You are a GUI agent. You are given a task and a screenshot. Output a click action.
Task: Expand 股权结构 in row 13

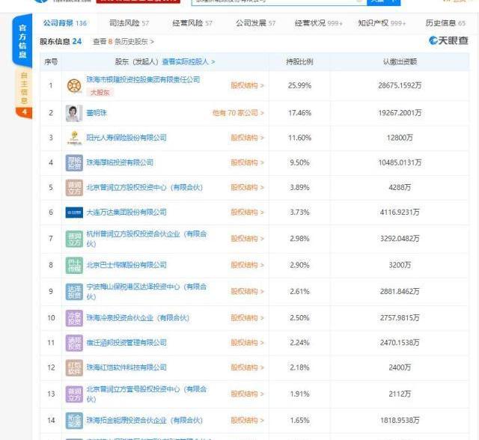pos(247,394)
